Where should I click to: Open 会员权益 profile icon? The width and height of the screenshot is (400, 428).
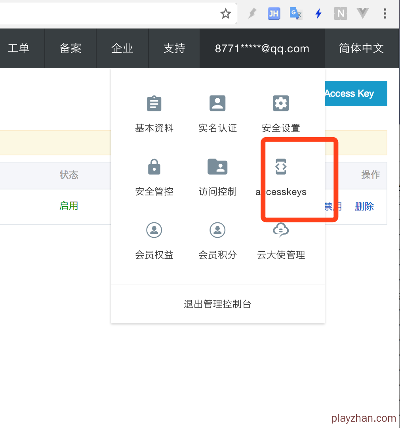pos(154,230)
